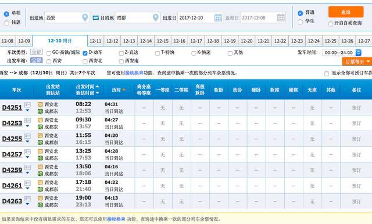The width and height of the screenshot is (372, 224).
Task: Click the destination location pin icon
Action: pos(156,17)
